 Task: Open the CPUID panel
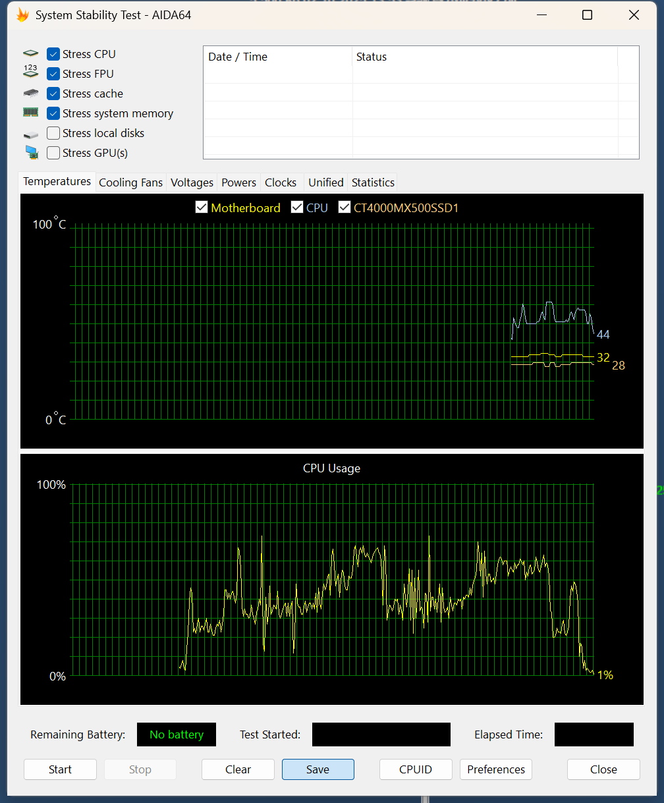[x=416, y=769]
